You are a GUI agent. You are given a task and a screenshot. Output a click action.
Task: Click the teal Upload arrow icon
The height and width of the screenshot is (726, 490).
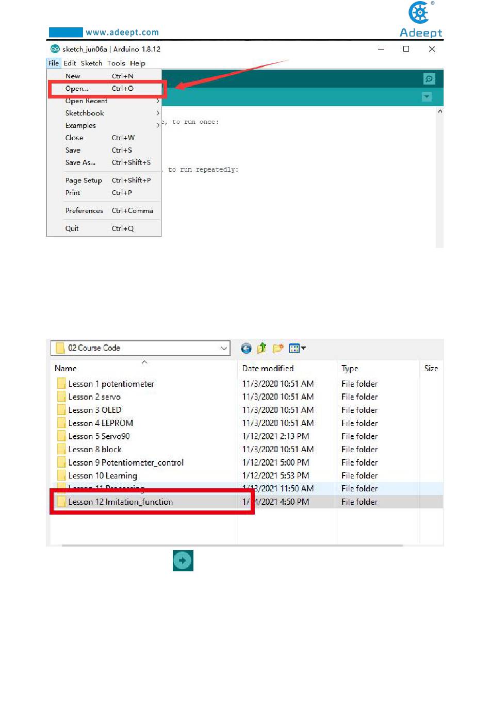point(183,560)
